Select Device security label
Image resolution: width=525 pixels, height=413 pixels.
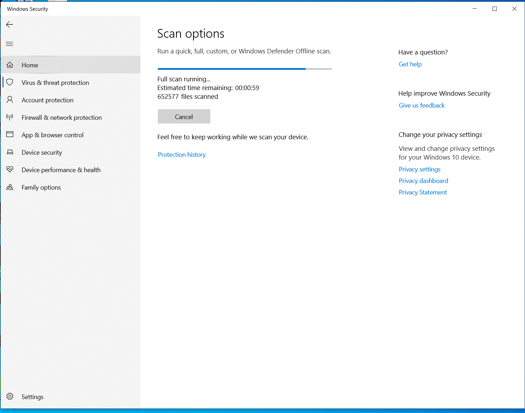click(42, 153)
